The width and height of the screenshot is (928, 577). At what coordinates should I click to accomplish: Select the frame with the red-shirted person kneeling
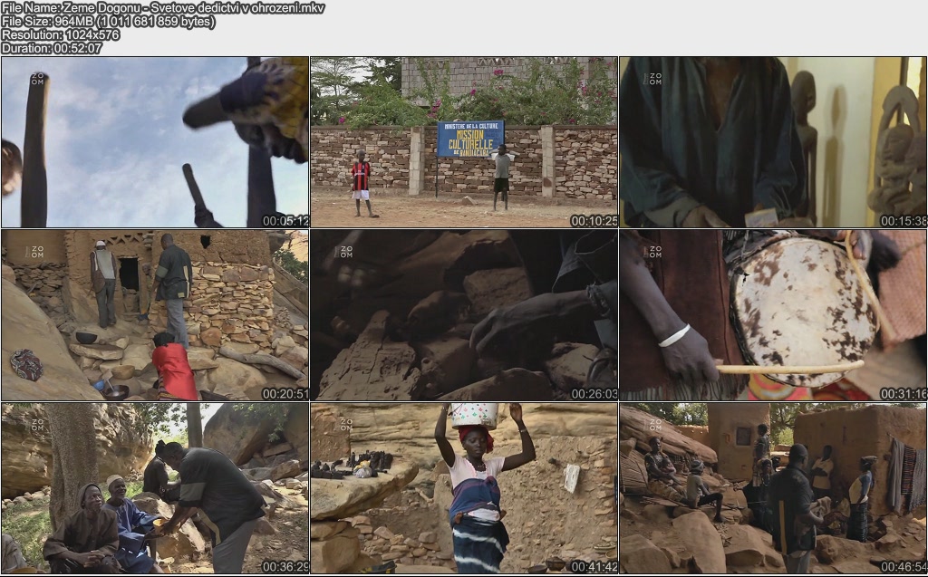click(x=155, y=315)
